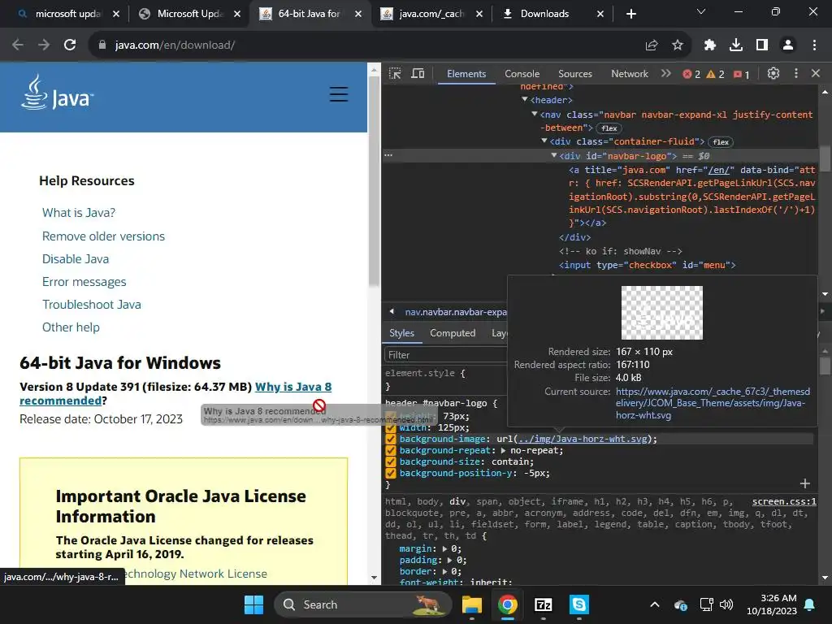Select the Elements tab
Image resolution: width=832 pixels, height=624 pixels.
[x=466, y=74]
